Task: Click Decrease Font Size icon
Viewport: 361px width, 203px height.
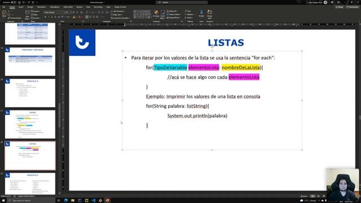Action: (x=77, y=12)
